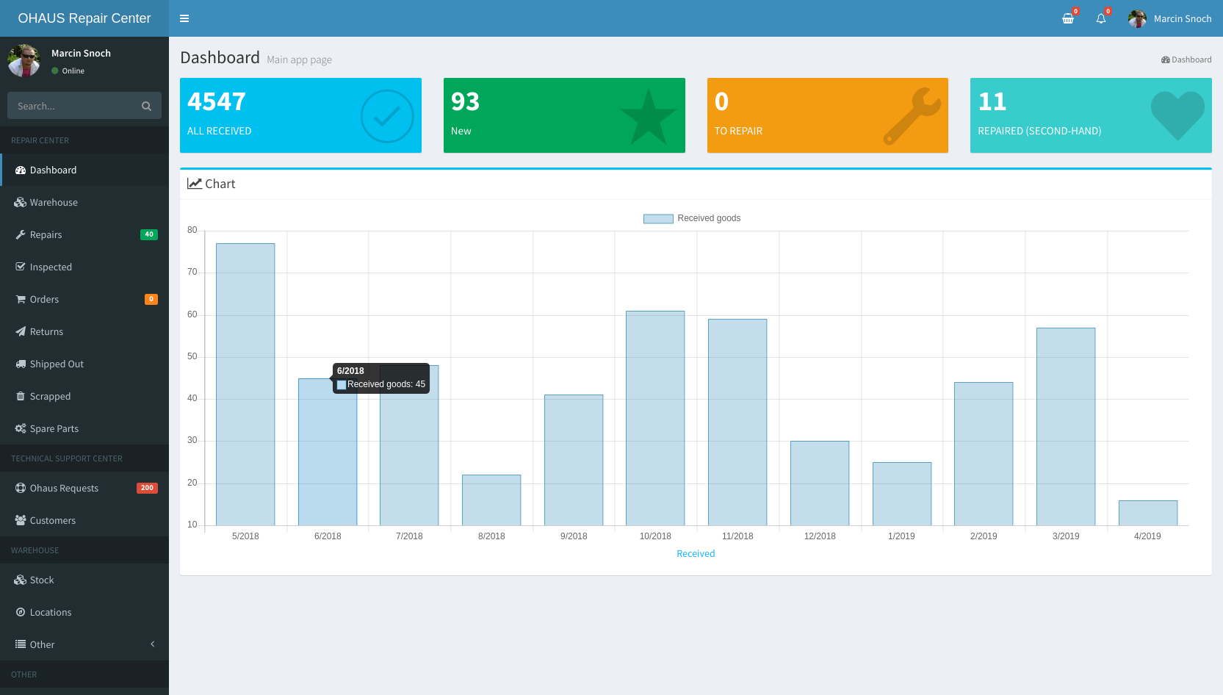The height and width of the screenshot is (695, 1223).
Task: Open notifications bell icon
Action: pyautogui.click(x=1101, y=18)
